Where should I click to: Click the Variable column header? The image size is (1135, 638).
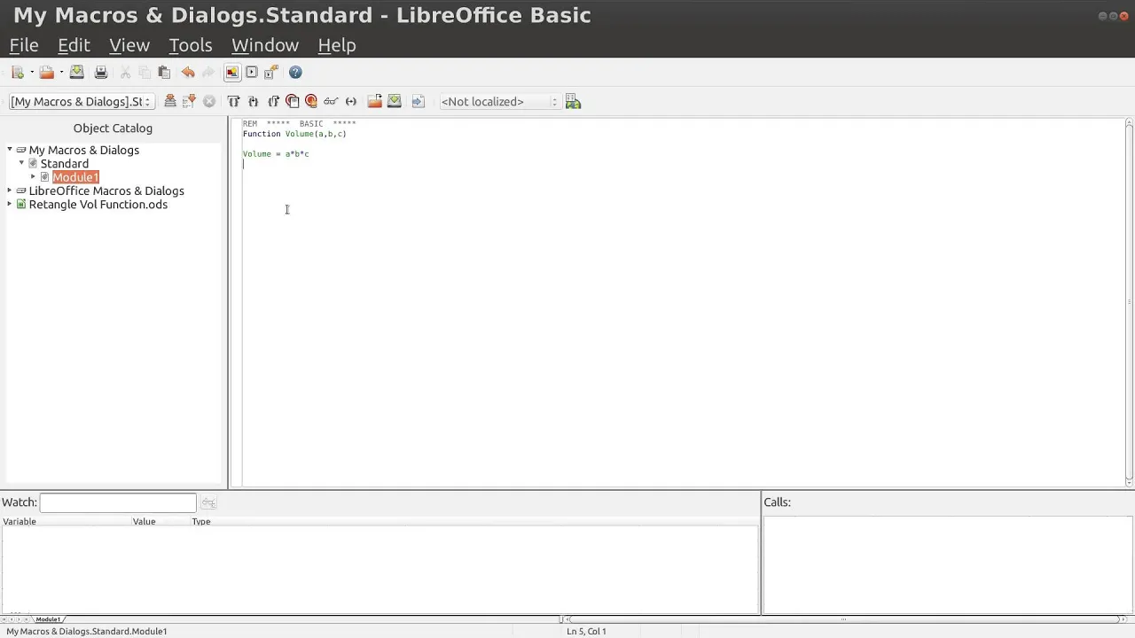(x=66, y=521)
